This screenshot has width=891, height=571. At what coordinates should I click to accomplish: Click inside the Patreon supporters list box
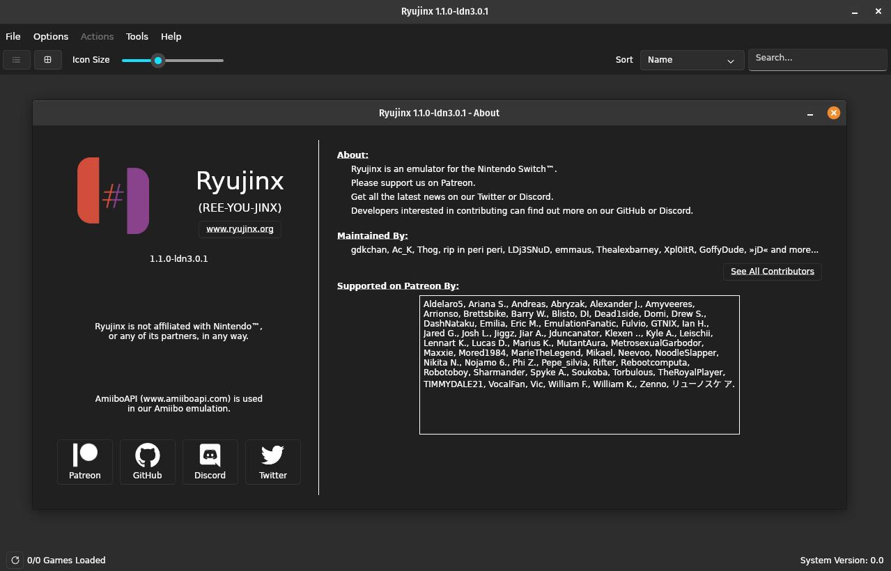[x=580, y=365]
